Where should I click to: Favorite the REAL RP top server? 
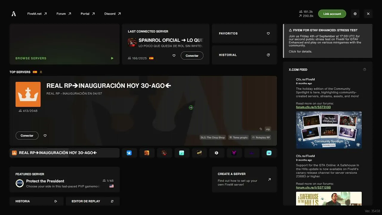45,136
